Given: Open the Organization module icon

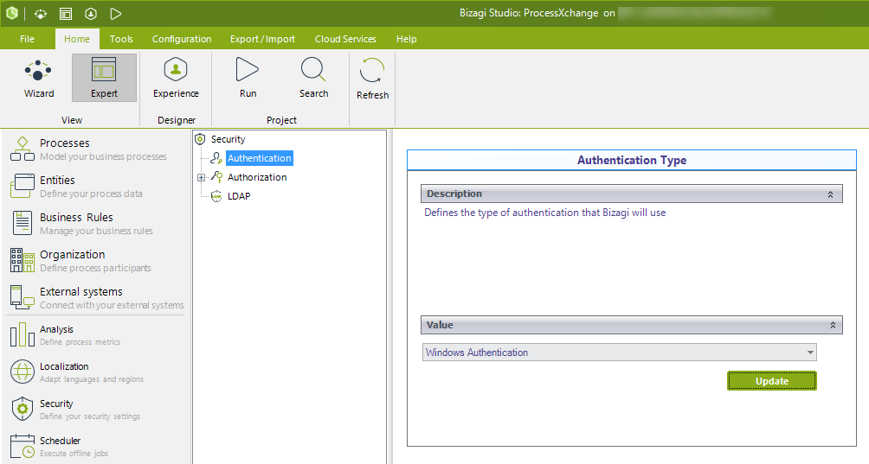Looking at the screenshot, I should [x=23, y=260].
